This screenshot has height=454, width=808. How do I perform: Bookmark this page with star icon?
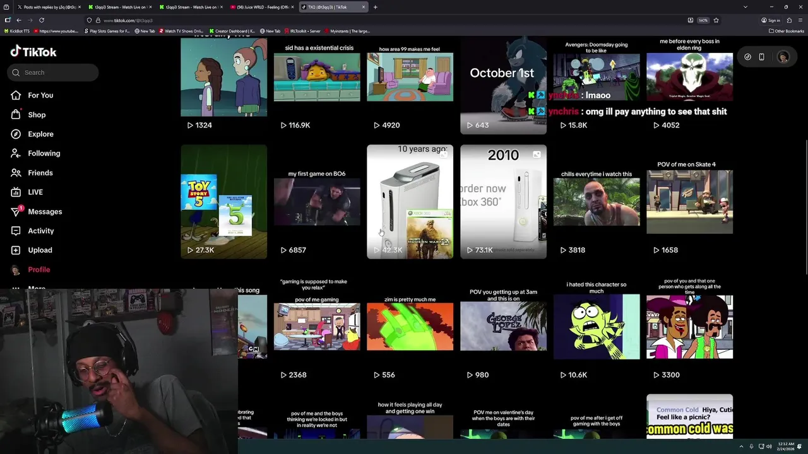(x=716, y=20)
